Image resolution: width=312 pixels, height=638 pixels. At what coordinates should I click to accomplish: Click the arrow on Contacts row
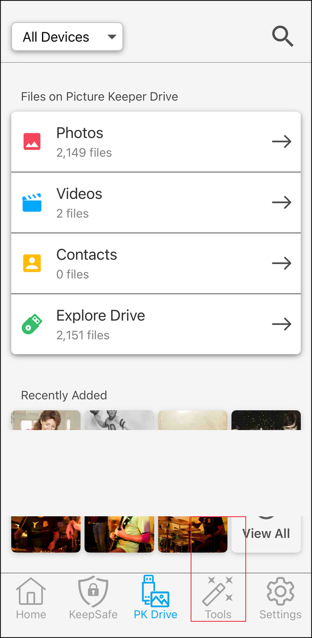tap(282, 263)
